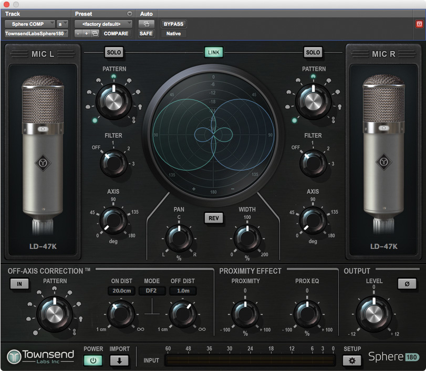Screen dimensions: 426x371
Task: Click the output LEVEL knob
Action: 374,314
